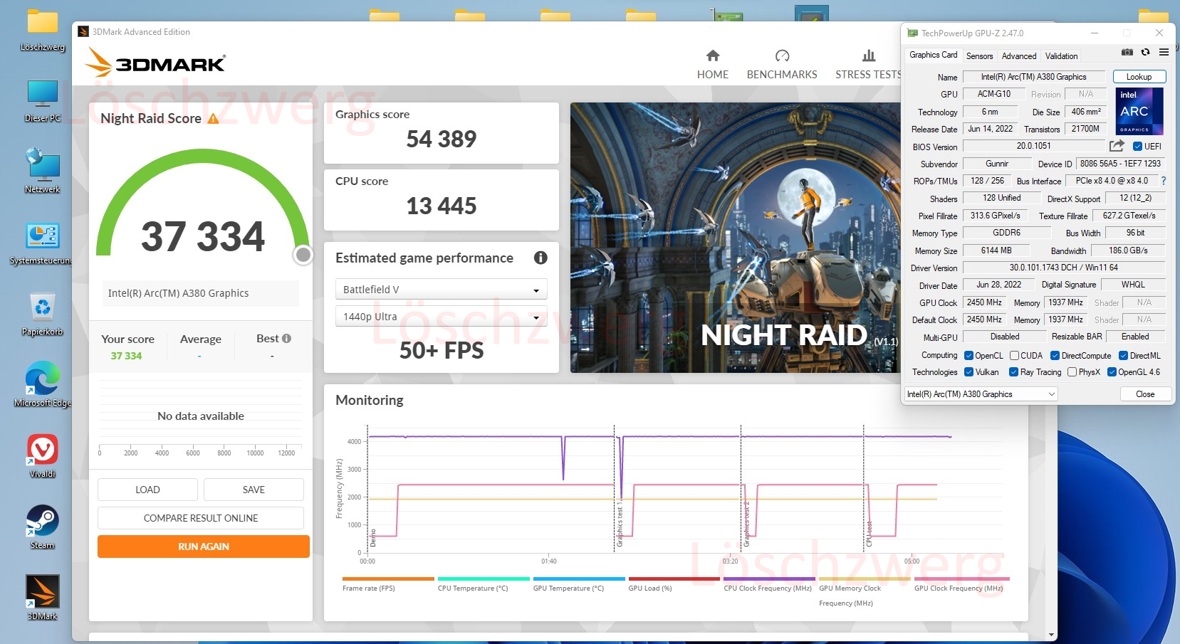This screenshot has height=644, width=1180.
Task: Click the Lookup button in GPU-Z
Action: [1139, 77]
